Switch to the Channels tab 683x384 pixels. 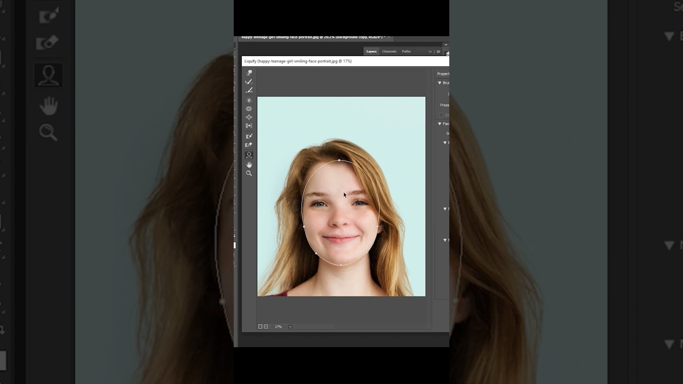point(389,52)
